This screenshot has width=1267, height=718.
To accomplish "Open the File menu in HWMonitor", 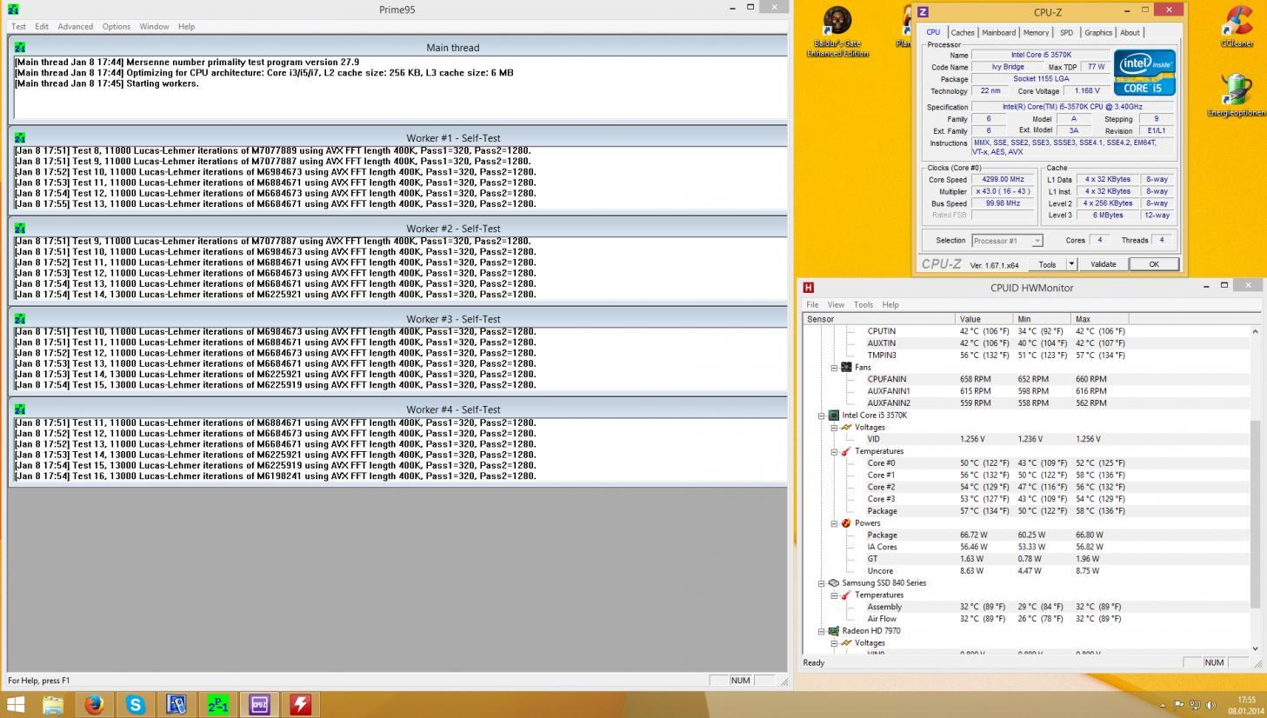I will 812,304.
